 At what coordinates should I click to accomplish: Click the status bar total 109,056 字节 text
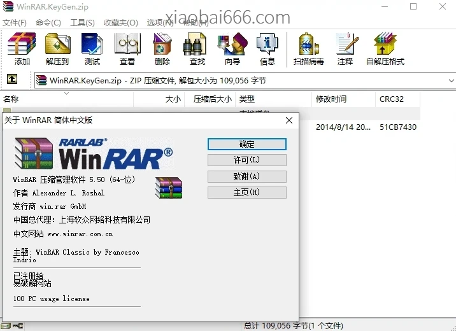[x=293, y=326]
